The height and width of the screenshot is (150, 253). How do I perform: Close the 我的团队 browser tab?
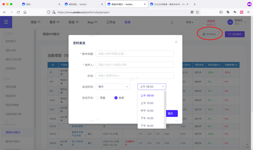click(102, 4)
